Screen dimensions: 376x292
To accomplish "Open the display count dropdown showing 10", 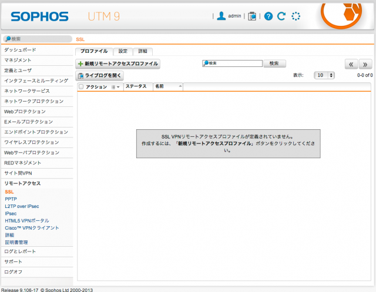I will click(324, 75).
